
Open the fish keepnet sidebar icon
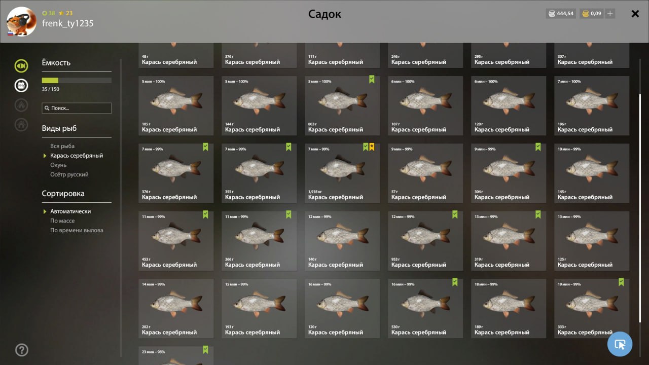point(21,65)
